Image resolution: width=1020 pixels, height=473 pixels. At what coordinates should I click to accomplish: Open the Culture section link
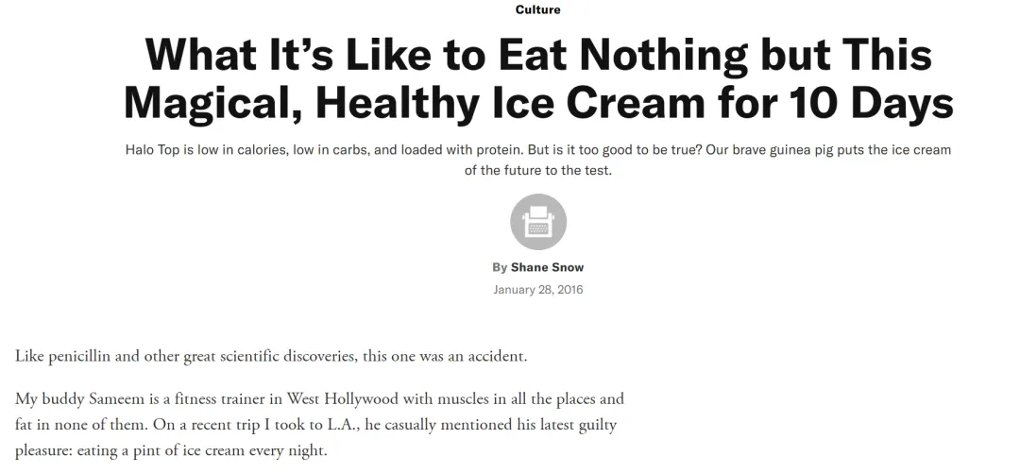pos(537,9)
